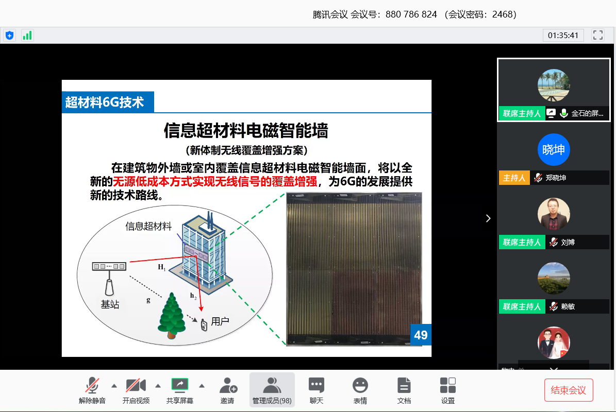Open the Chat panel
The width and height of the screenshot is (616, 412).
pos(316,390)
